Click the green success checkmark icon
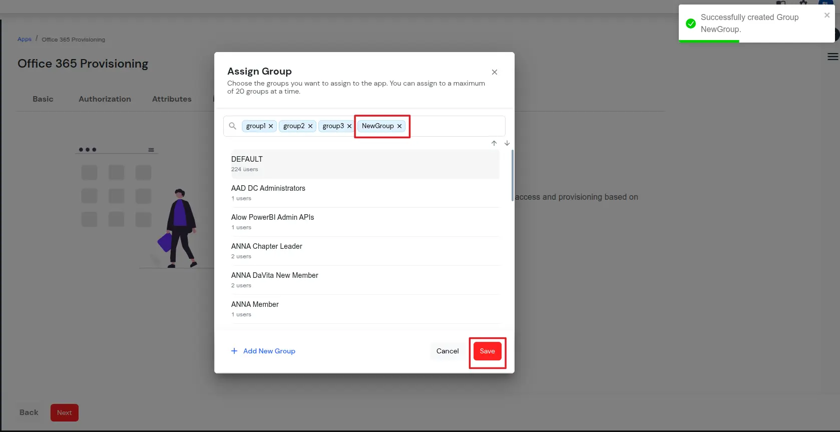Viewport: 840px width, 432px height. point(691,24)
